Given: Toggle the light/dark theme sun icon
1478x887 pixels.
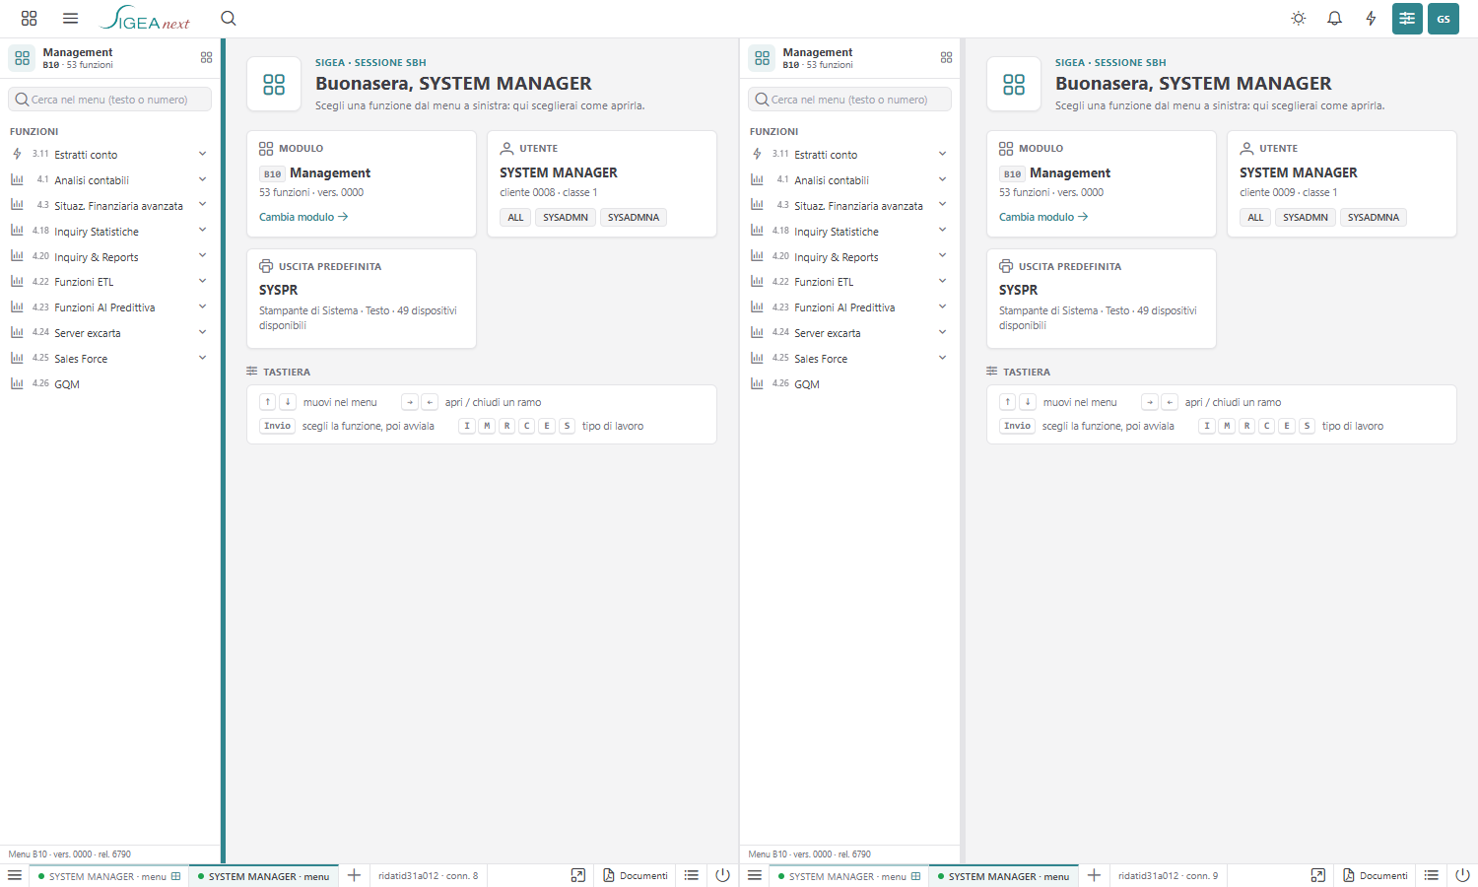Looking at the screenshot, I should 1299,18.
